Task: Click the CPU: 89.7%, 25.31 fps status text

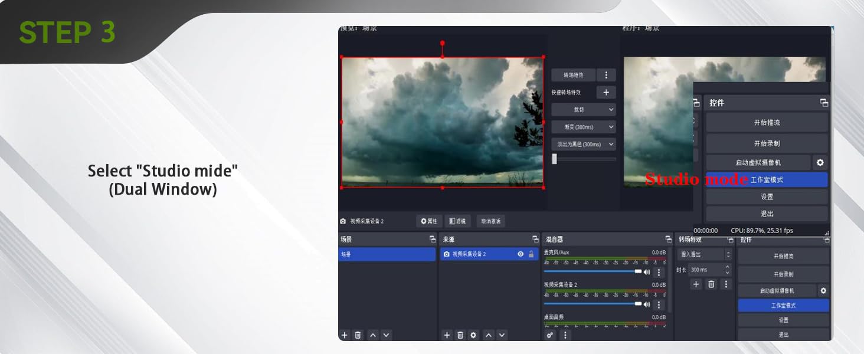Action: tap(761, 231)
